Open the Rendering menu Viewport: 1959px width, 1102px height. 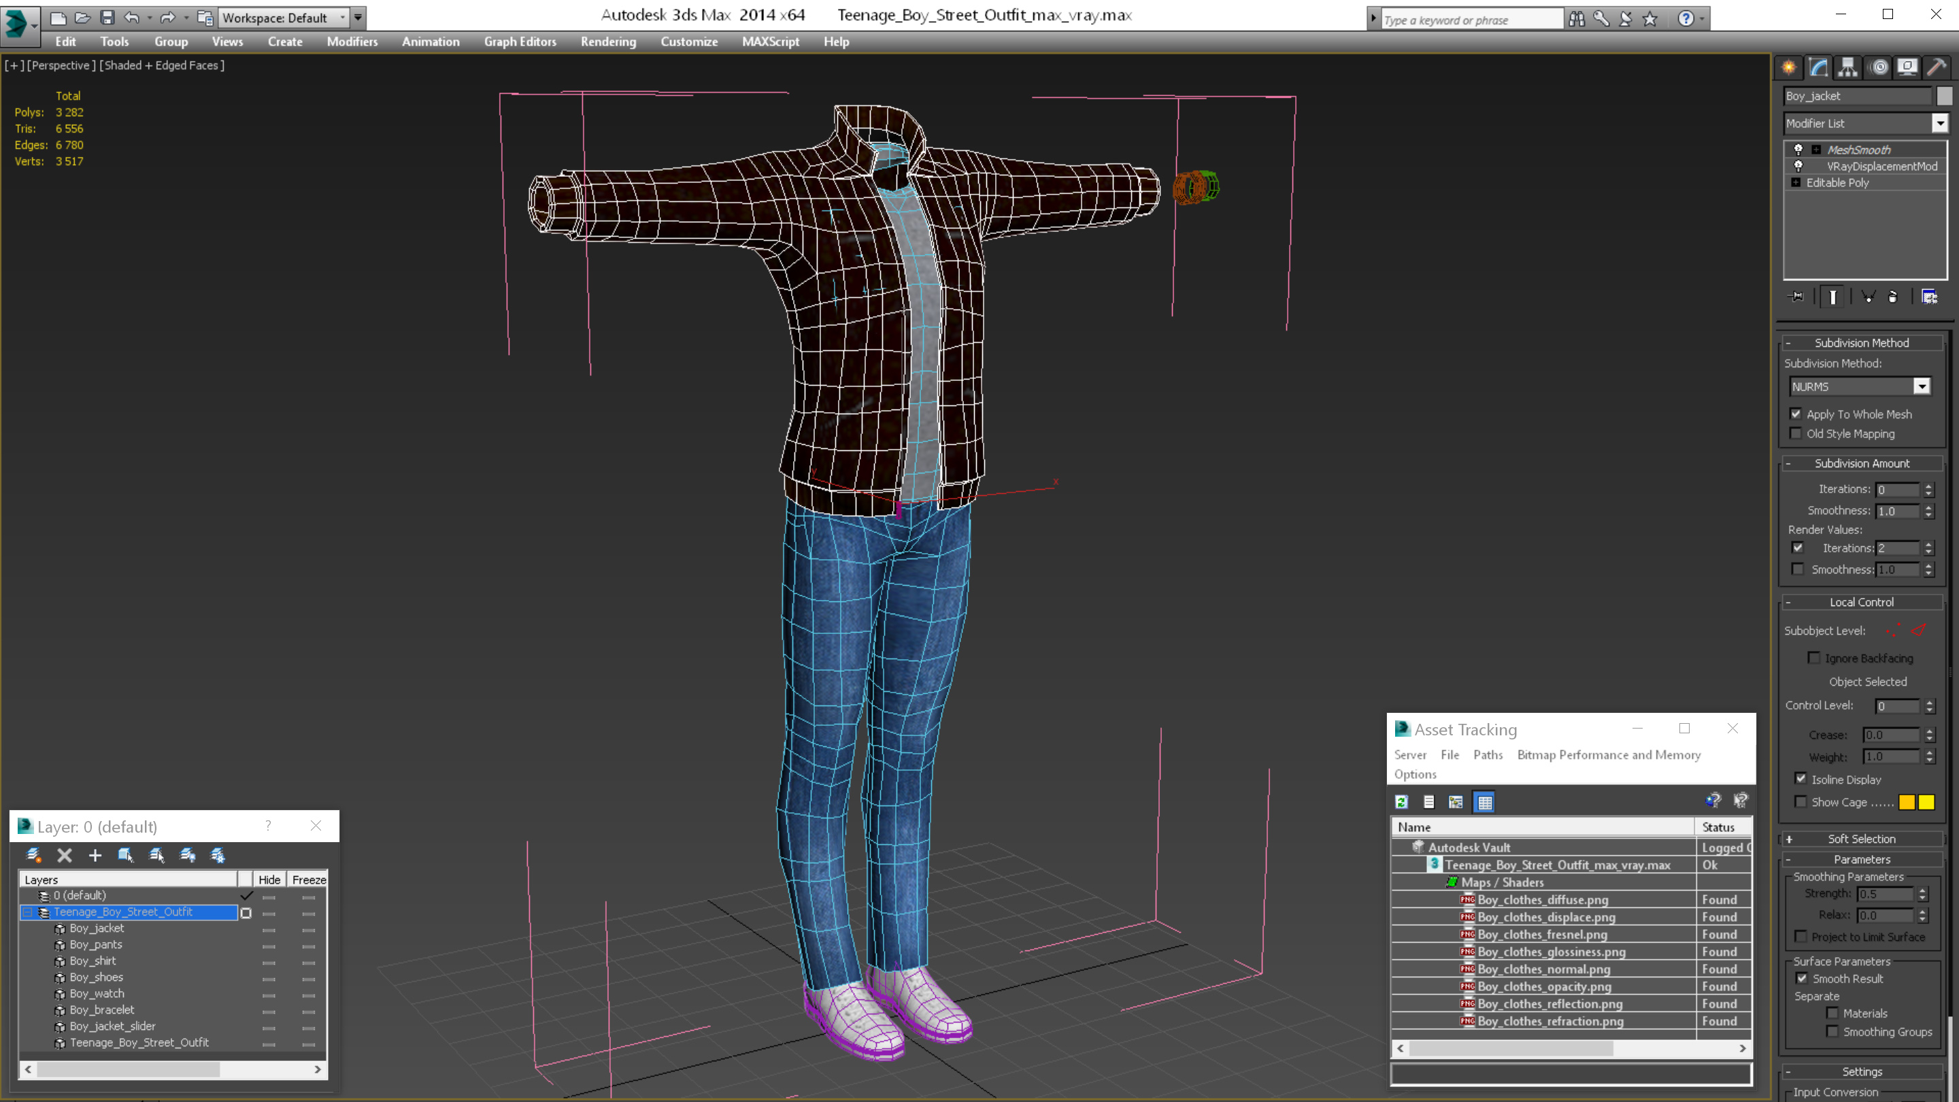point(608,41)
